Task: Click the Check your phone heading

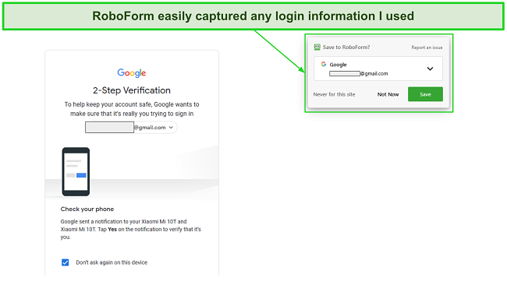Action: click(87, 209)
